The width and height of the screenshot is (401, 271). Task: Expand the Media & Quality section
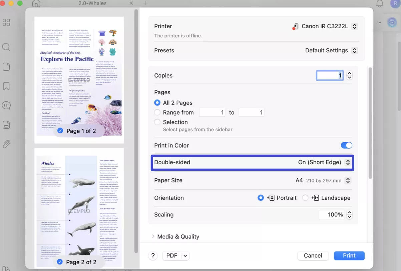click(x=153, y=236)
